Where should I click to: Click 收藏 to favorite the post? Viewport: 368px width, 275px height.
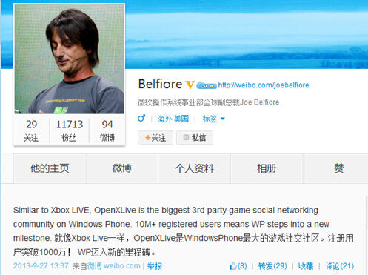[x=306, y=266]
